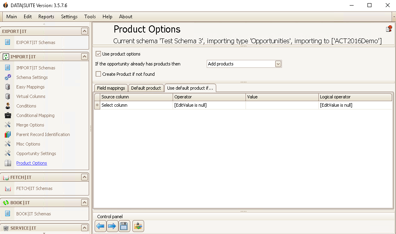Navigate to Conditional Mapping
This screenshot has width=396, height=234.
[35, 115]
